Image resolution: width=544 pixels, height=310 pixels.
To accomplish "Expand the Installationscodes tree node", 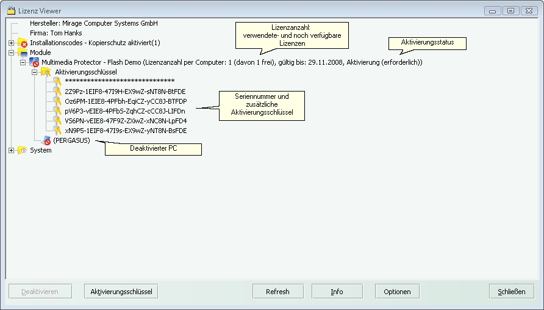I will click(x=12, y=43).
